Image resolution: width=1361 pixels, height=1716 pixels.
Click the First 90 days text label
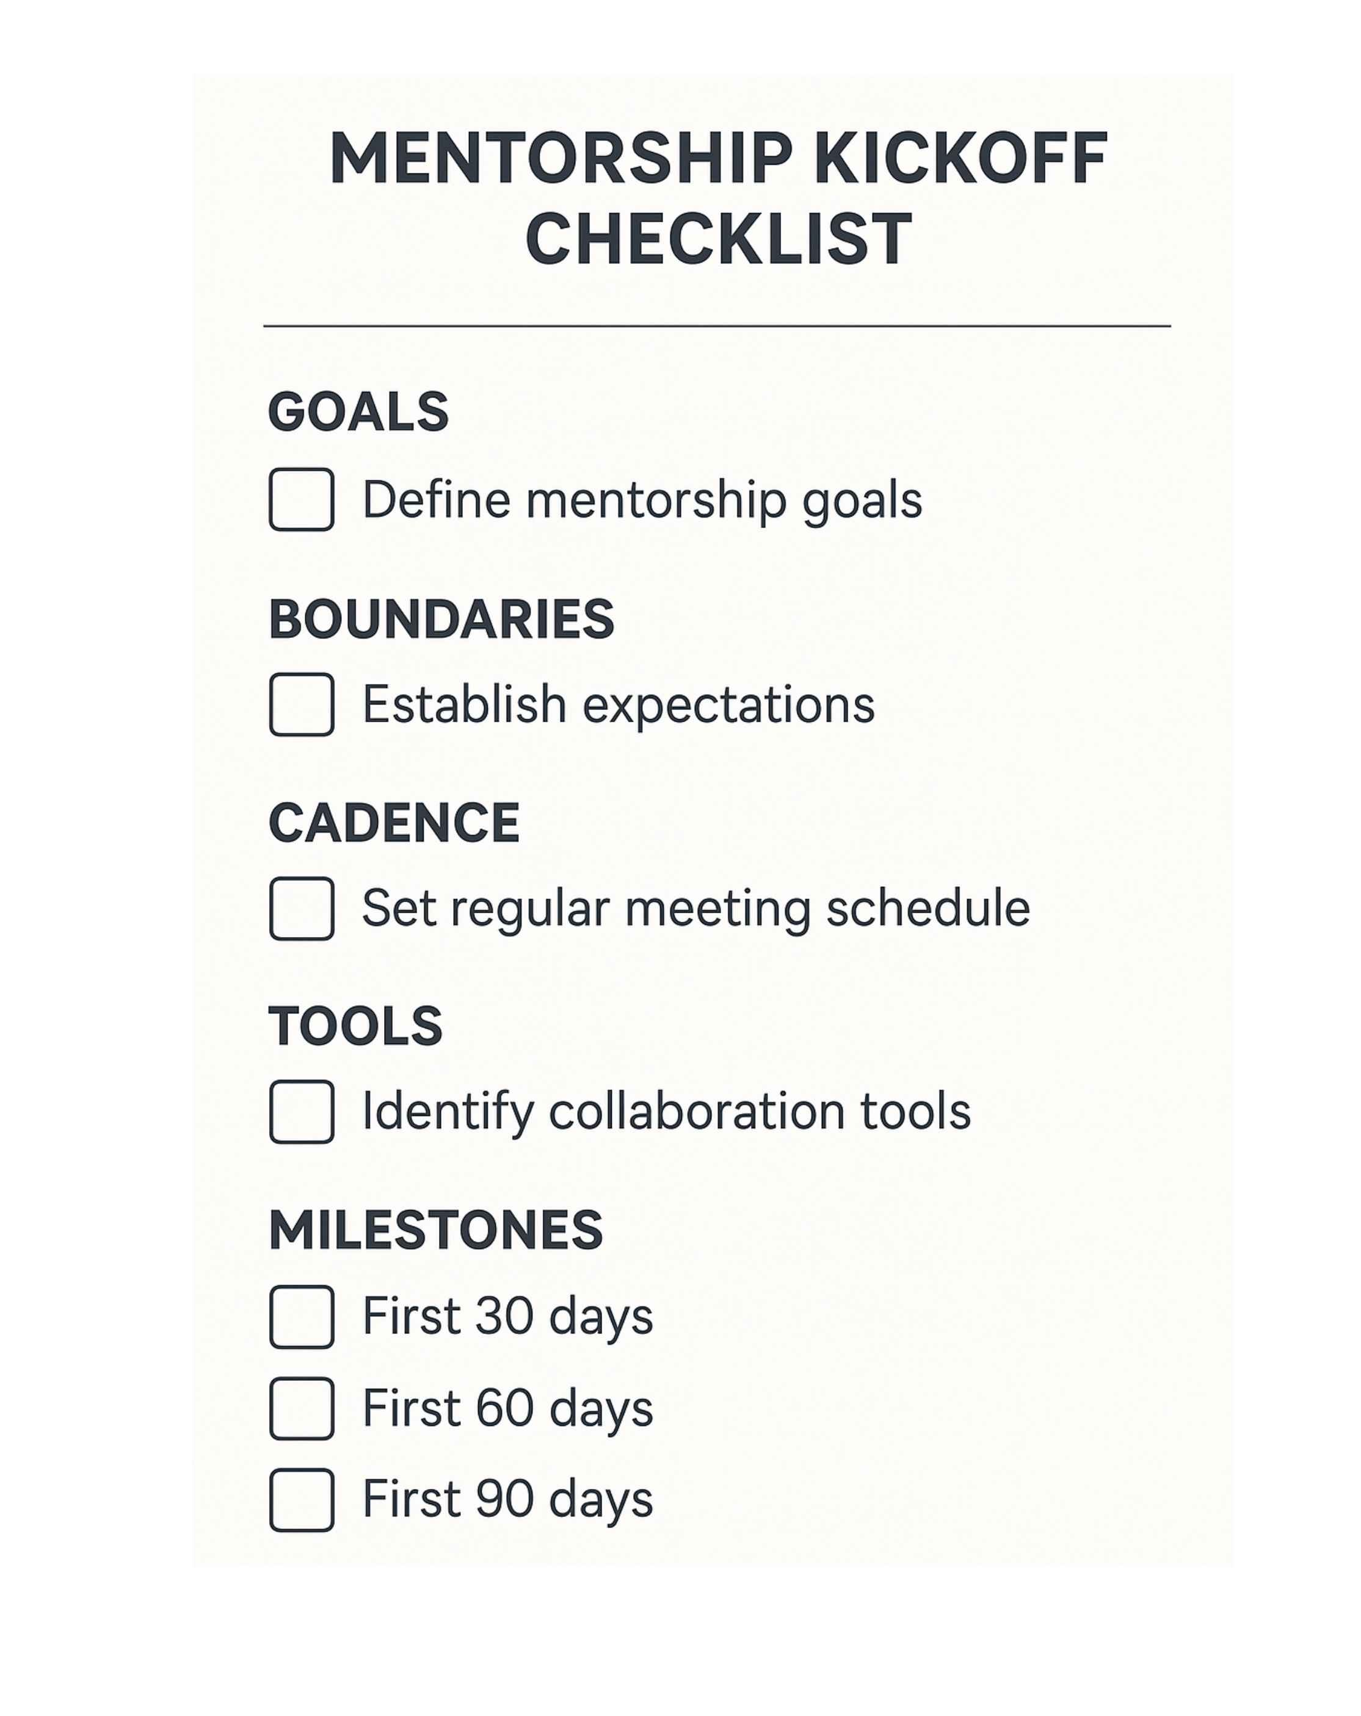(508, 1499)
